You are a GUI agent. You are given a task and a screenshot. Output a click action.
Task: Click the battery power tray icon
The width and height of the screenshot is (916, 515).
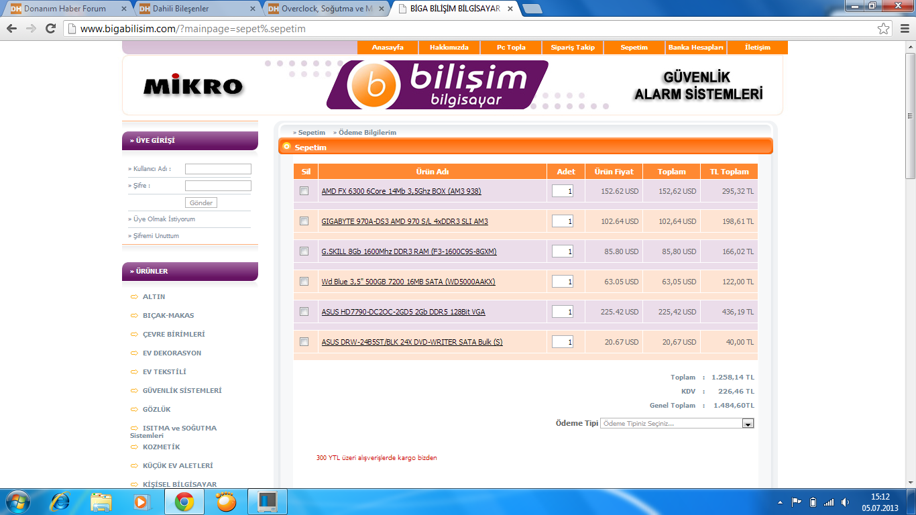[813, 502]
